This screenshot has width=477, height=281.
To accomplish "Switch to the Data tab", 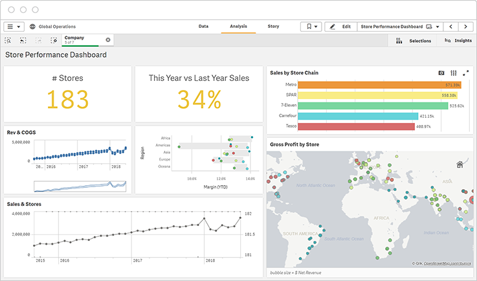I will (203, 27).
